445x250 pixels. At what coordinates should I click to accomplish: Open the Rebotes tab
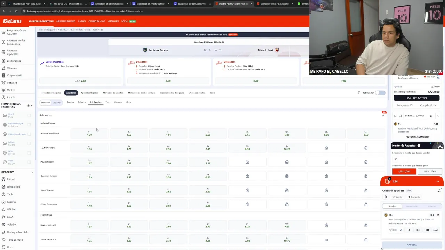(82, 102)
